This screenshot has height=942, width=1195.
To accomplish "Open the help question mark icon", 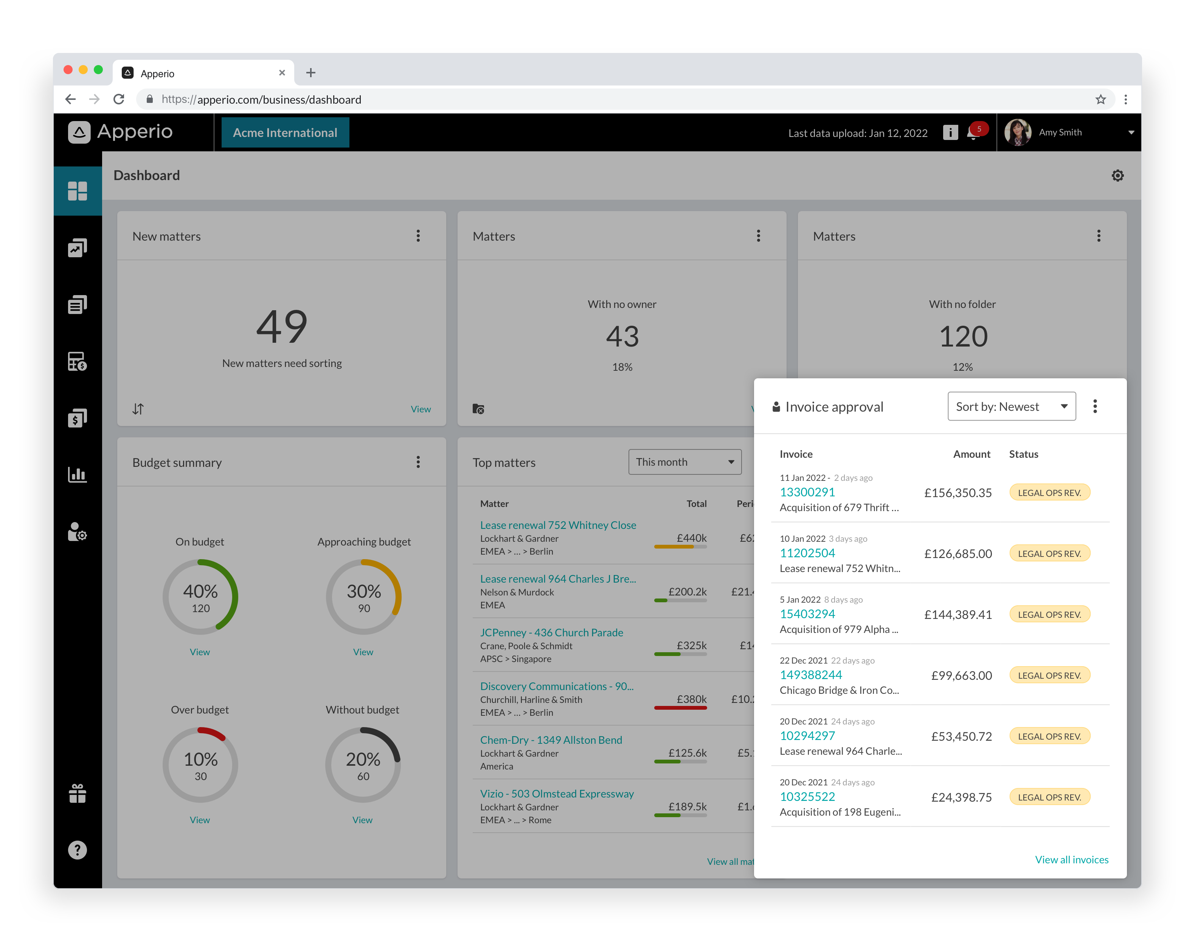I will tap(77, 850).
